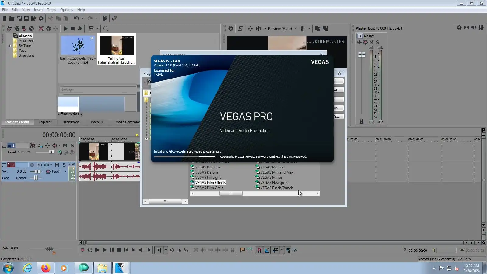Click the search media magnifier icon
Image resolution: width=487 pixels, height=274 pixels.
click(106, 29)
